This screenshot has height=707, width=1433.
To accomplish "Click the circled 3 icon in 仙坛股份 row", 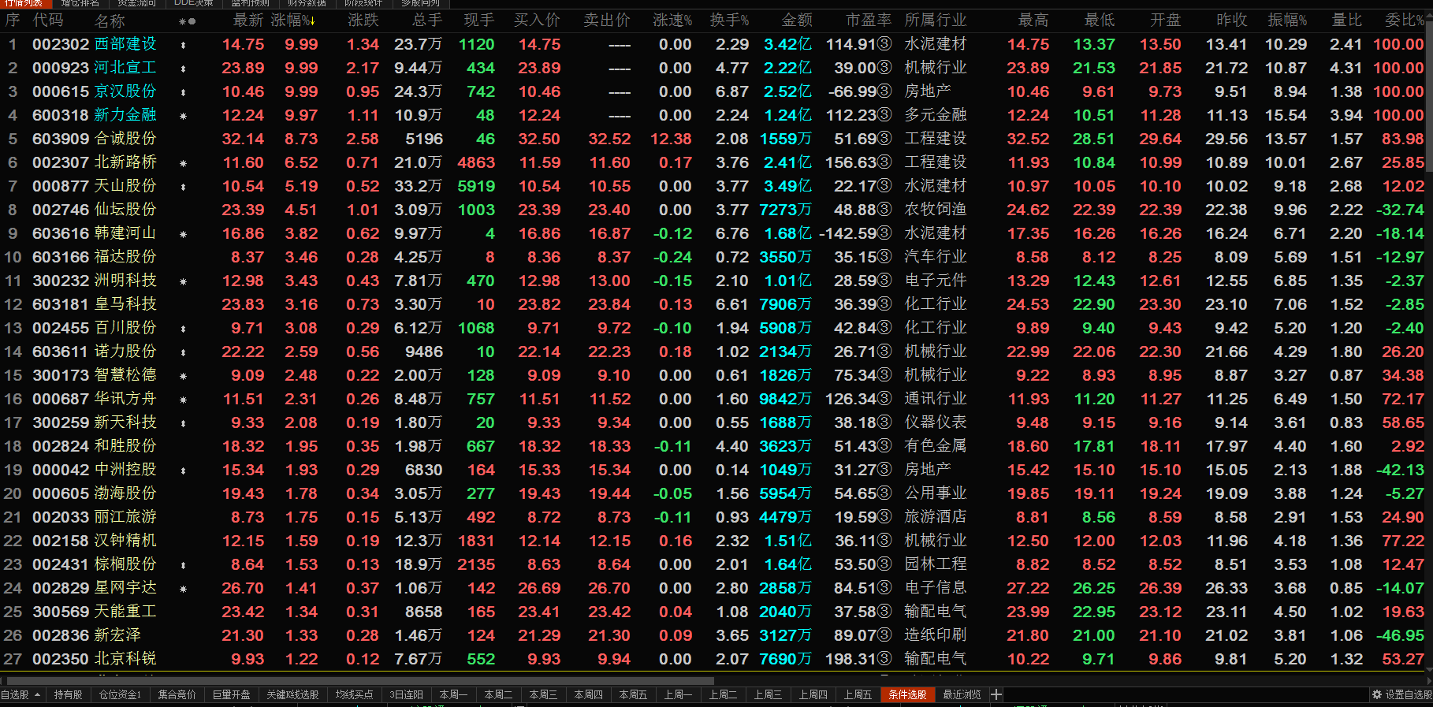I will [884, 210].
